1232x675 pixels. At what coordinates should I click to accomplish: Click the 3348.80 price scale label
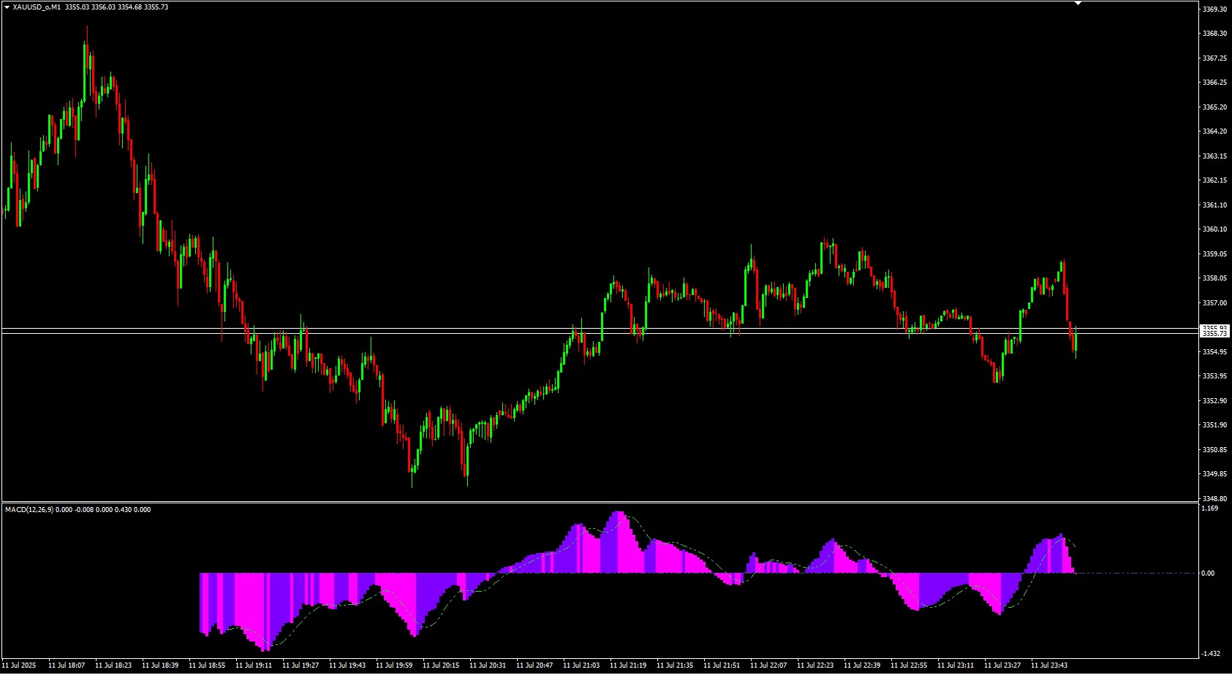click(1214, 498)
